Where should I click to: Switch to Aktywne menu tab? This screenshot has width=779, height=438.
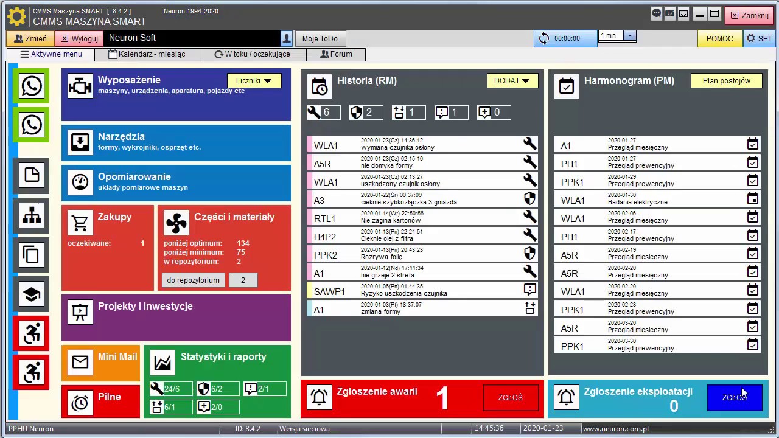click(x=51, y=54)
